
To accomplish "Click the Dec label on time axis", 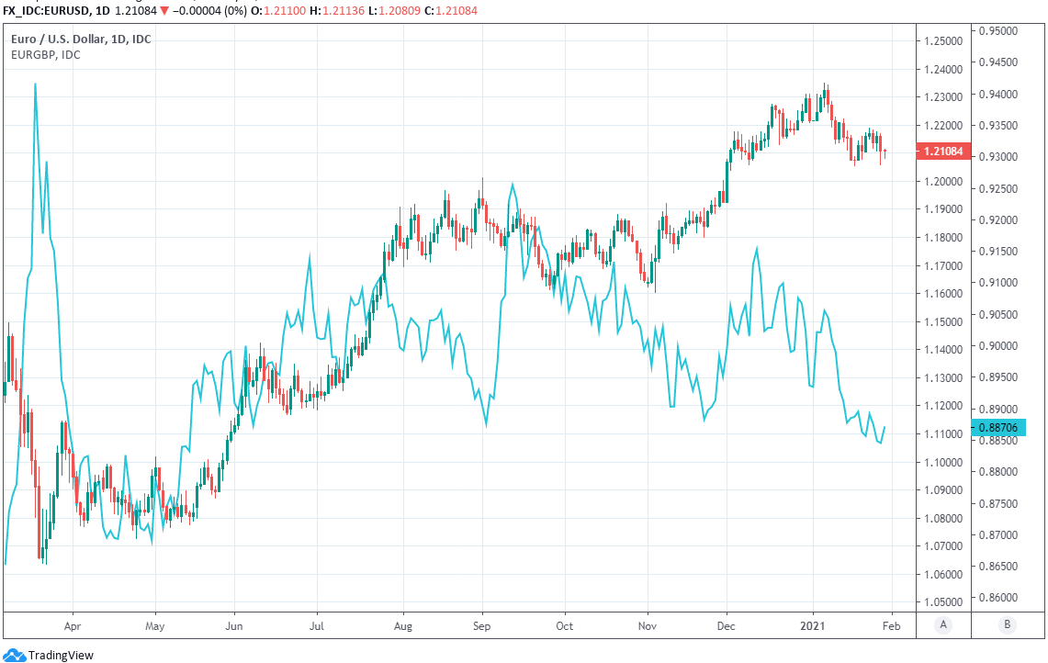I will click(726, 625).
